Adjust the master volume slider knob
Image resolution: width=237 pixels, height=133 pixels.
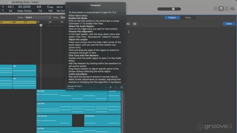[x=173, y=9]
